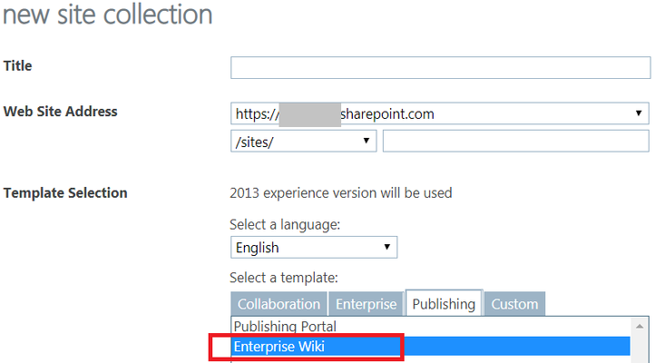Click the arrow on the domain dropdown
This screenshot has height=363, width=655.
639,113
